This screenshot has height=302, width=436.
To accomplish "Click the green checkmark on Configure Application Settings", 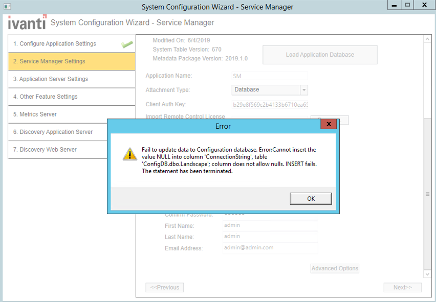I will tap(127, 43).
